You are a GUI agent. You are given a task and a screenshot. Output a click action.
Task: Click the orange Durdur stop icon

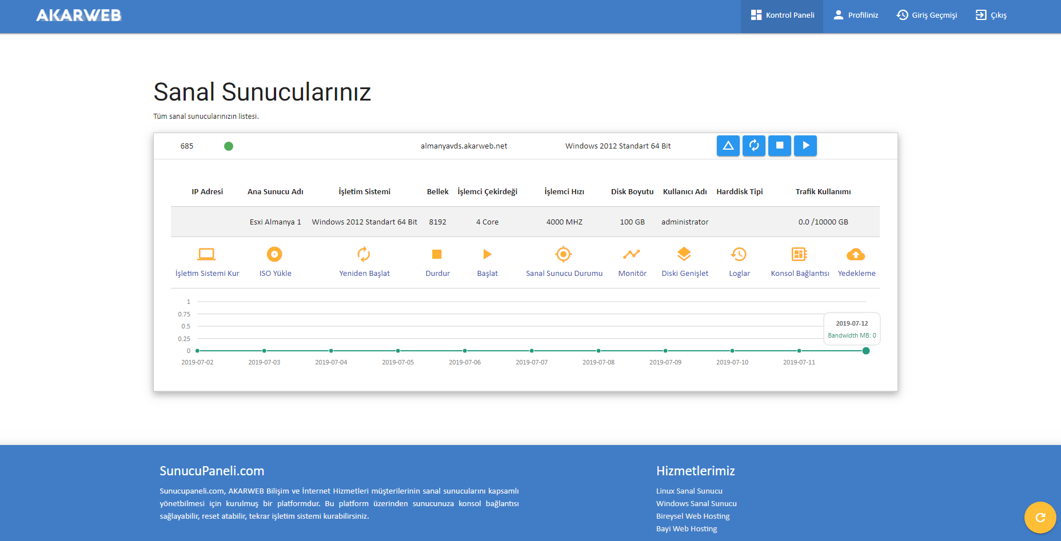(x=437, y=254)
